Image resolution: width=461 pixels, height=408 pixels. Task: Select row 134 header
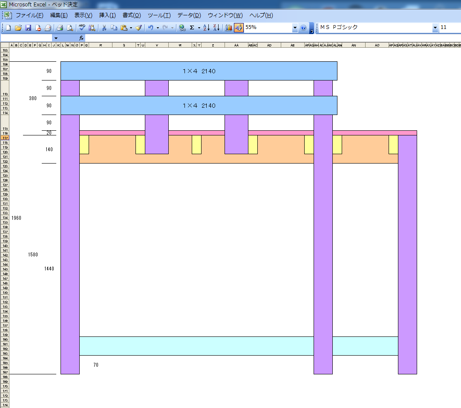5,218
